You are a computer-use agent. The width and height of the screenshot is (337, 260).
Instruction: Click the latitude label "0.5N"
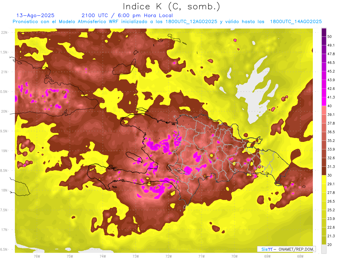click(4, 92)
